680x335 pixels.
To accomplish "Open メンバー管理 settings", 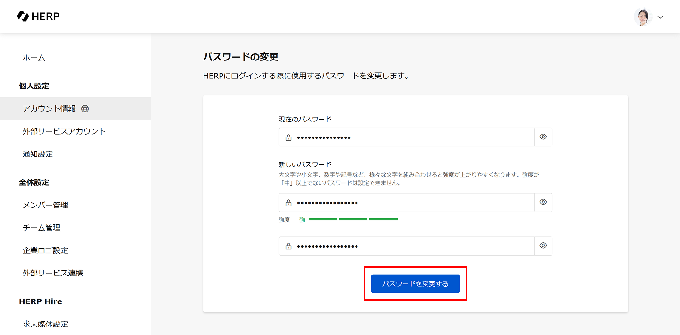I will 45,205.
